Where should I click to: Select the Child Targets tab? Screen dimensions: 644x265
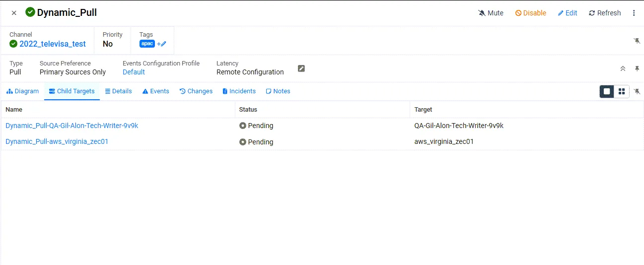(72, 91)
